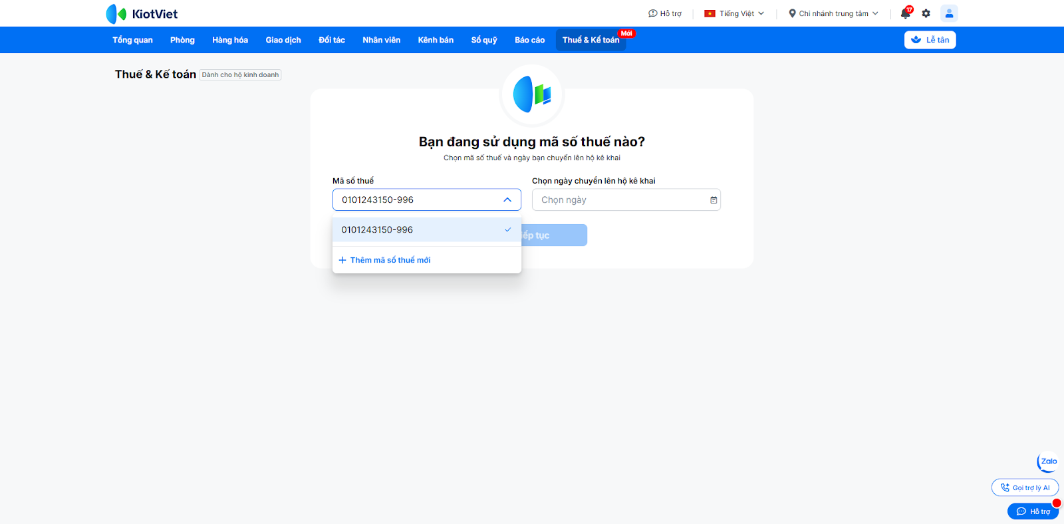1064x524 pixels.
Task: Click the Vietnam flag icon
Action: (x=710, y=13)
